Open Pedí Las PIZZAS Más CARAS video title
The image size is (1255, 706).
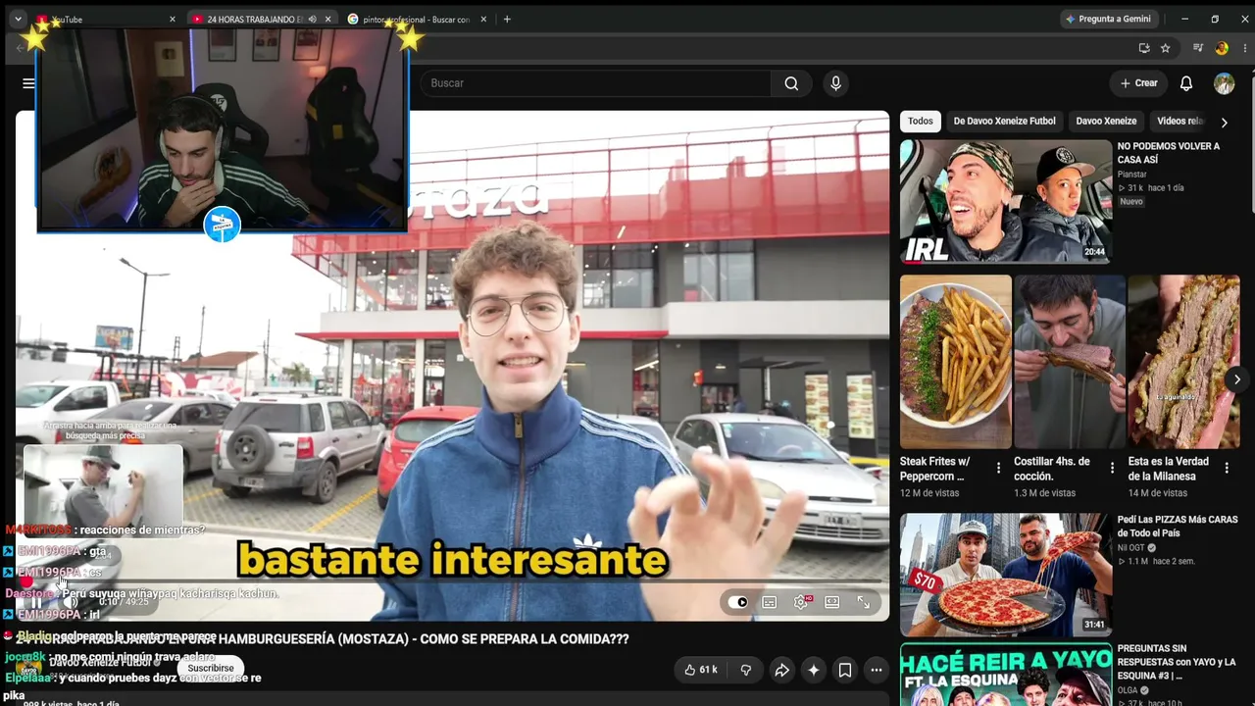pyautogui.click(x=1178, y=527)
